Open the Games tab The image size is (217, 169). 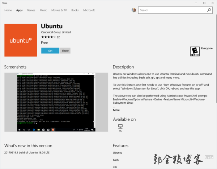pyautogui.click(x=31, y=10)
